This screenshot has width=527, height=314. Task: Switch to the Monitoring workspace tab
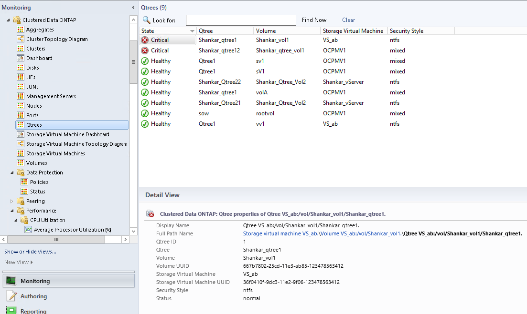pyautogui.click(x=69, y=281)
